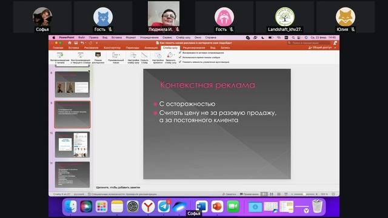The width and height of the screenshot is (388, 218).
Task: Open Notes app from the dock
Action: [117, 206]
